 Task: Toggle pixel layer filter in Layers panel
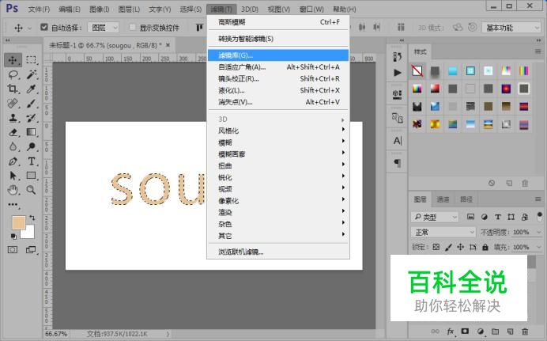pos(470,217)
